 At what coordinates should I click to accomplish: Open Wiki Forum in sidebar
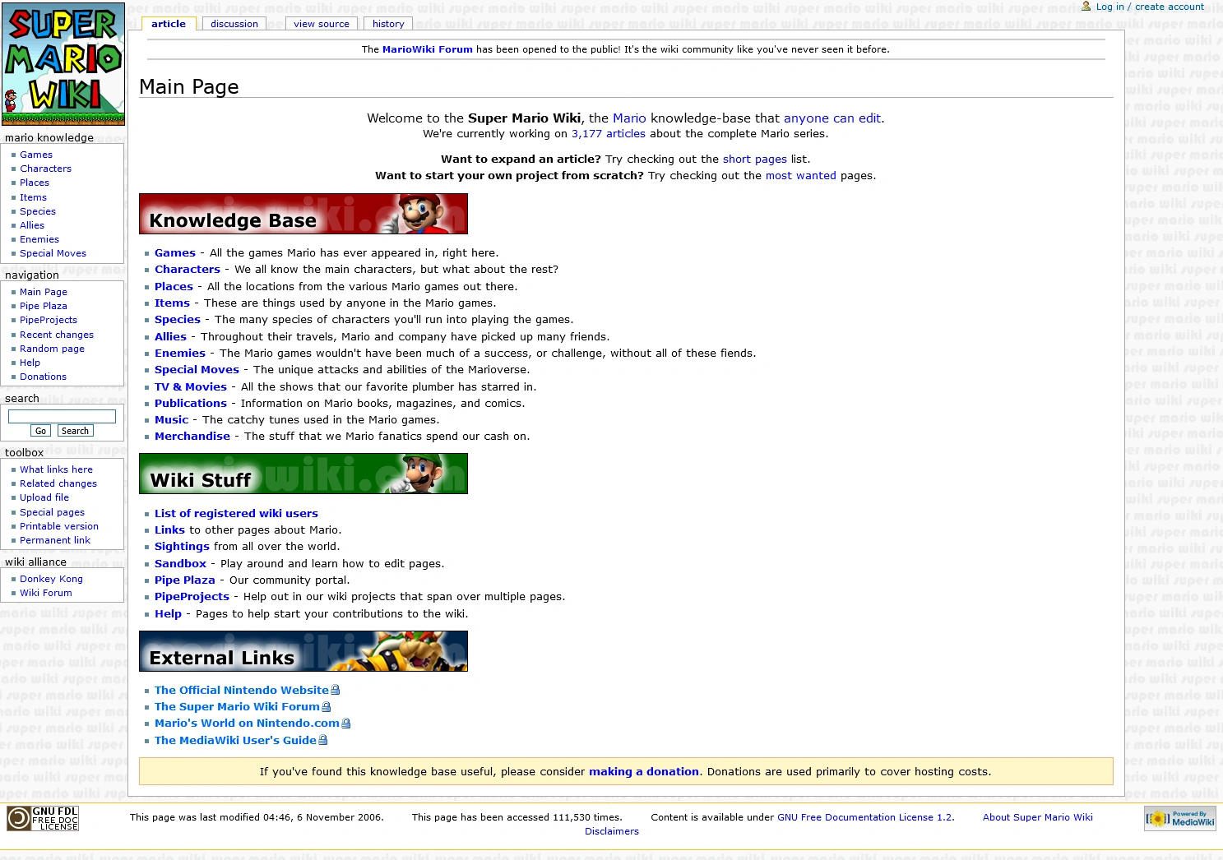point(46,593)
